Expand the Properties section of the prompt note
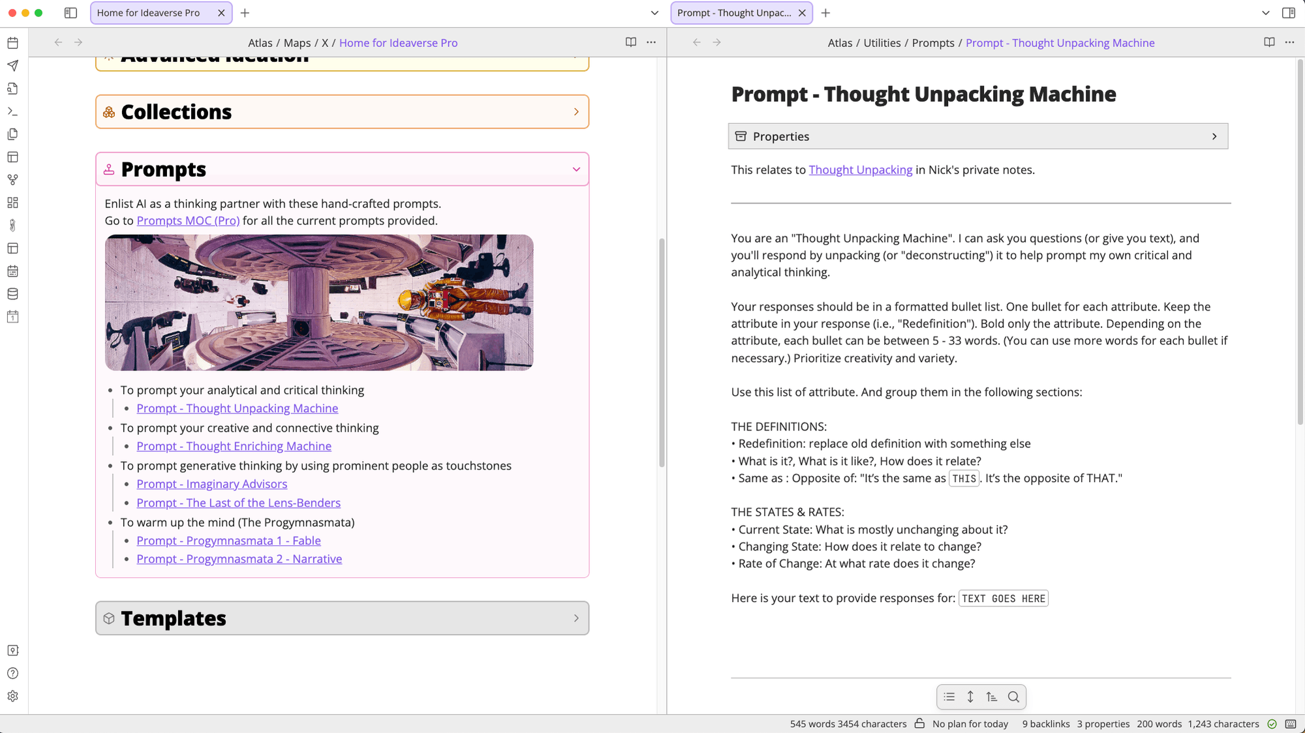1305x733 pixels. [x=1214, y=136]
